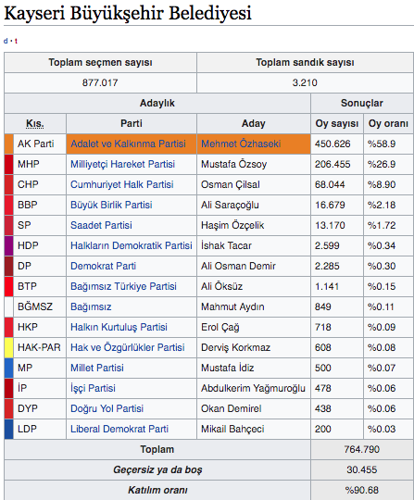Image resolution: width=414 pixels, height=500 pixels.
Task: Select invalid votes value 30.455
Action: [362, 470]
